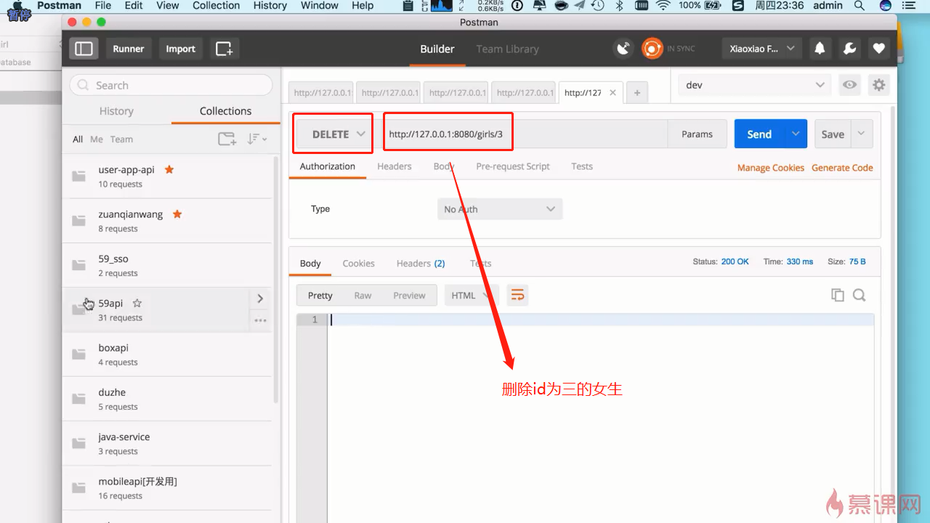Image resolution: width=930 pixels, height=523 pixels.
Task: Open manage environments gear icon
Action: [x=879, y=85]
